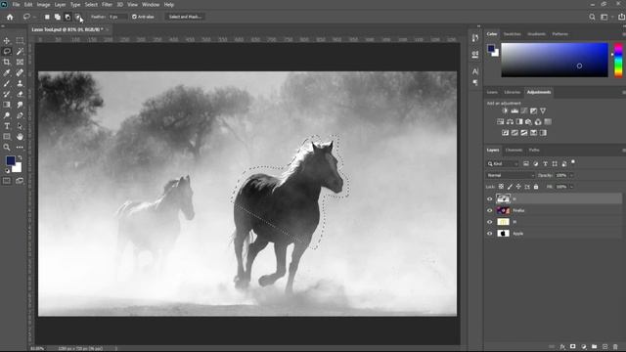Screen dimensions: 626x352
Task: Select the Dodge tool
Action: [x=7, y=115]
